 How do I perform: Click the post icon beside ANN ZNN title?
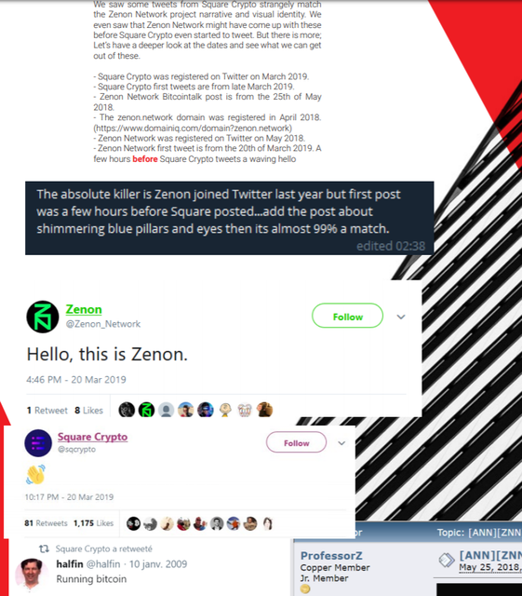point(447,560)
